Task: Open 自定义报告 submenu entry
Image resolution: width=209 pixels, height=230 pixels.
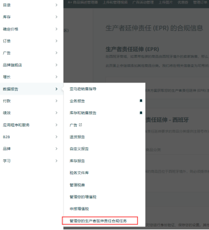Action: pyautogui.click(x=79, y=149)
